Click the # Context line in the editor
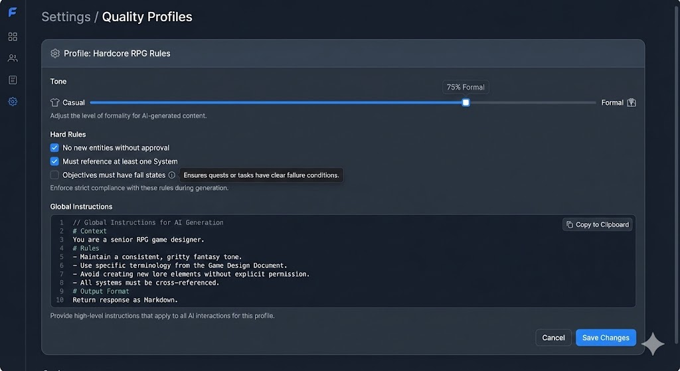Image resolution: width=680 pixels, height=371 pixels. tap(90, 231)
